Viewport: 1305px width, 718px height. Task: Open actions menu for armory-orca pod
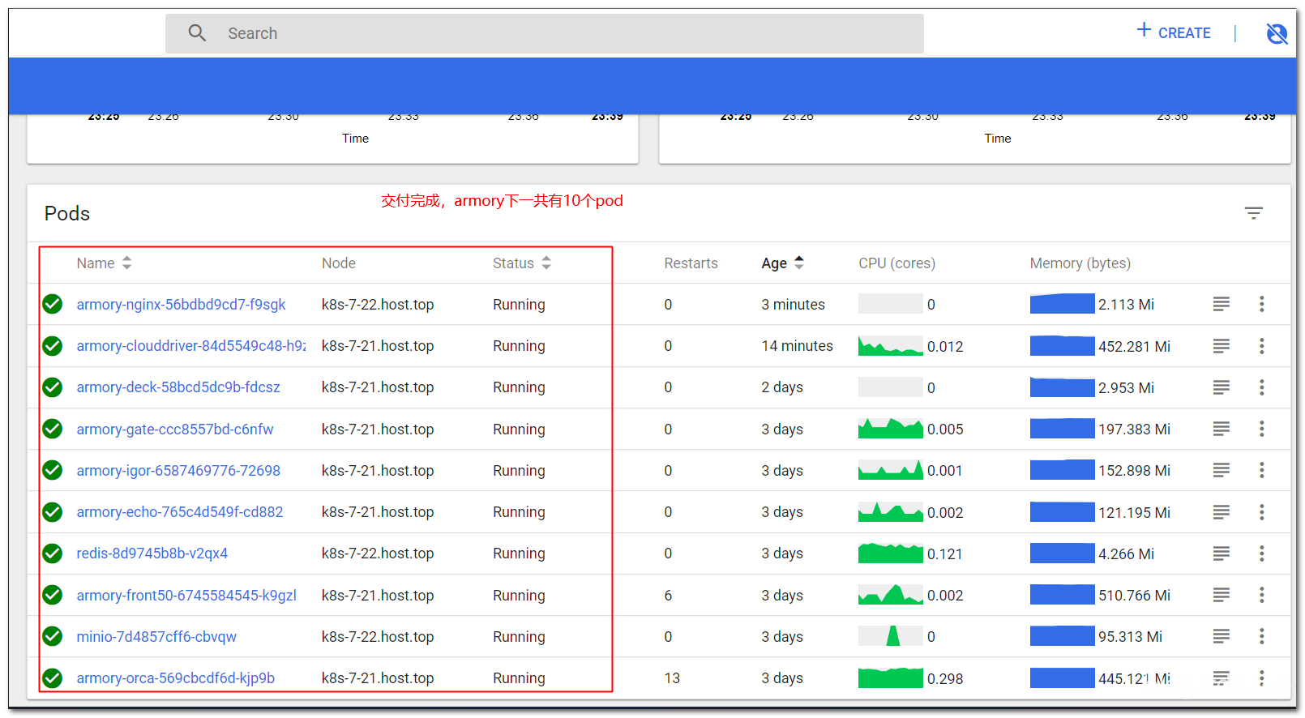(1261, 677)
